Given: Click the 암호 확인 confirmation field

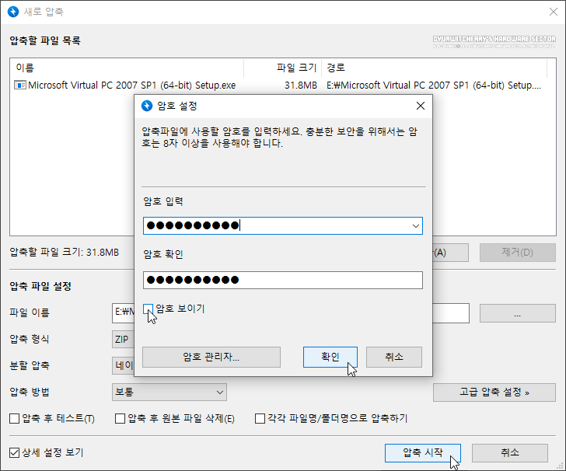Looking at the screenshot, I should pyautogui.click(x=283, y=280).
